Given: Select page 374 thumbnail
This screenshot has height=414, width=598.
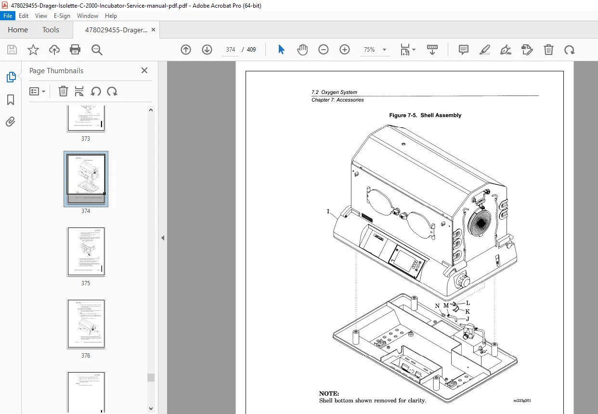Looking at the screenshot, I should coord(86,179).
